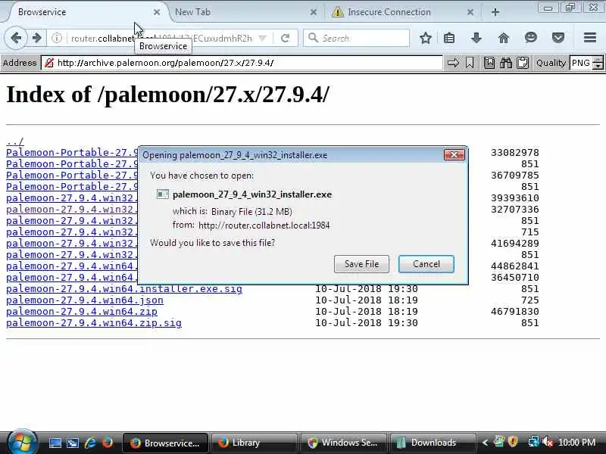Launch Firefox from quick launch

(x=108, y=443)
